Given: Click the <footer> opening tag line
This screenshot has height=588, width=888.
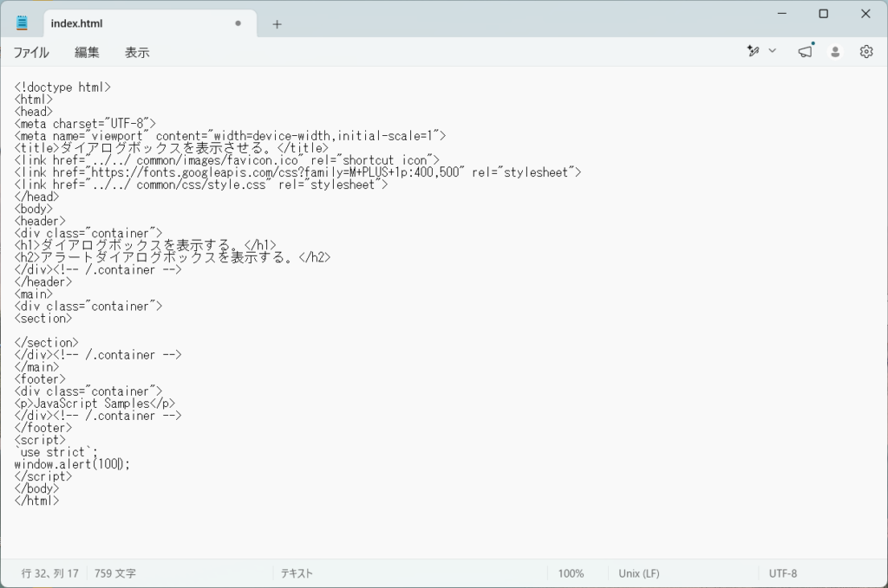Looking at the screenshot, I should (40, 378).
